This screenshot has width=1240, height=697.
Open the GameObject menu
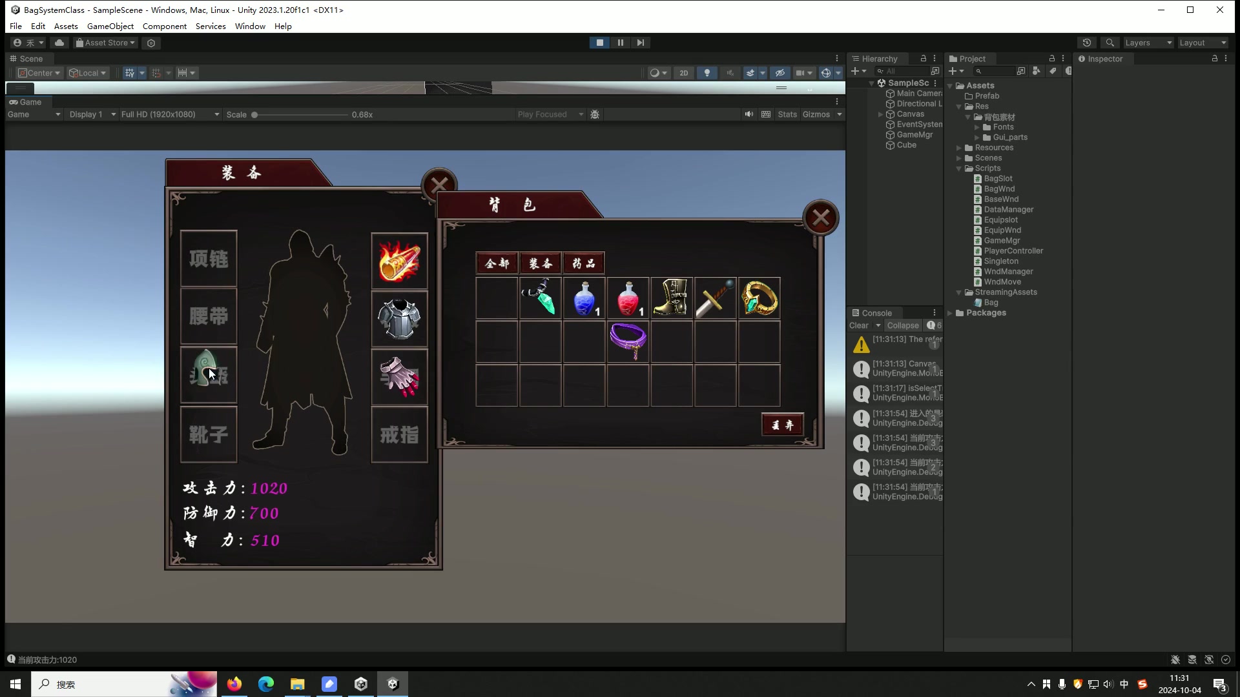[110, 26]
